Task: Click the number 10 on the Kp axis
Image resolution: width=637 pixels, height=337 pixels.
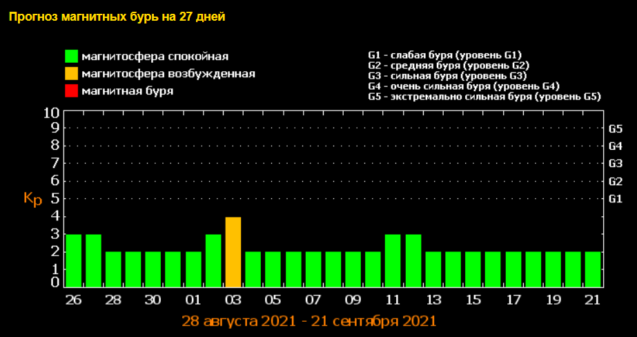Action: click(51, 112)
